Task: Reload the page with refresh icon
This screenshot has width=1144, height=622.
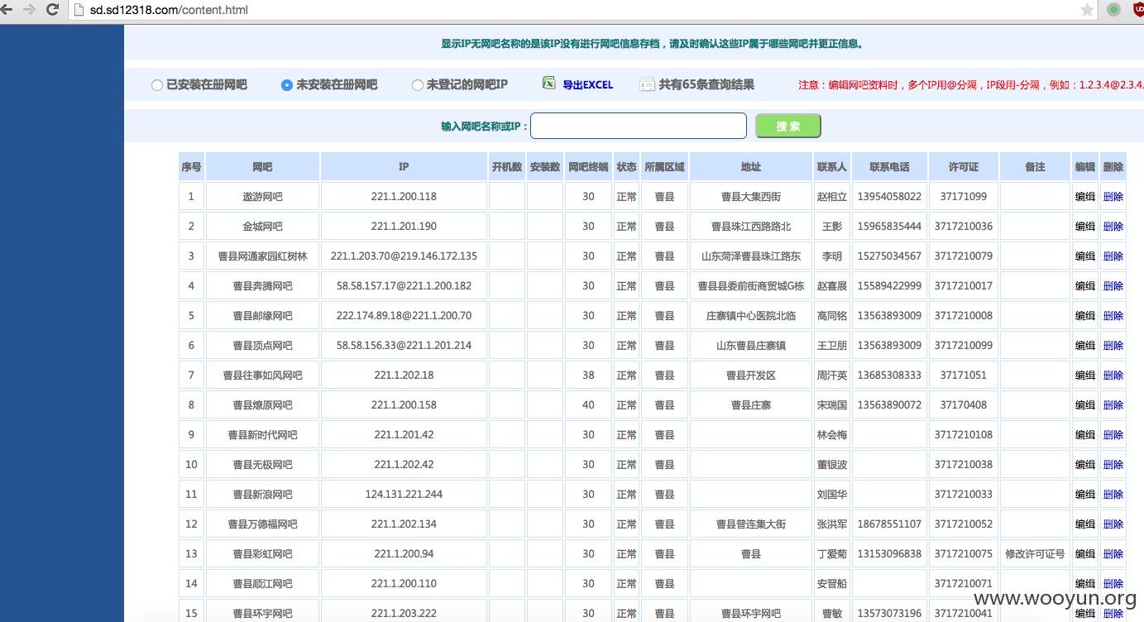Action: pos(53,10)
